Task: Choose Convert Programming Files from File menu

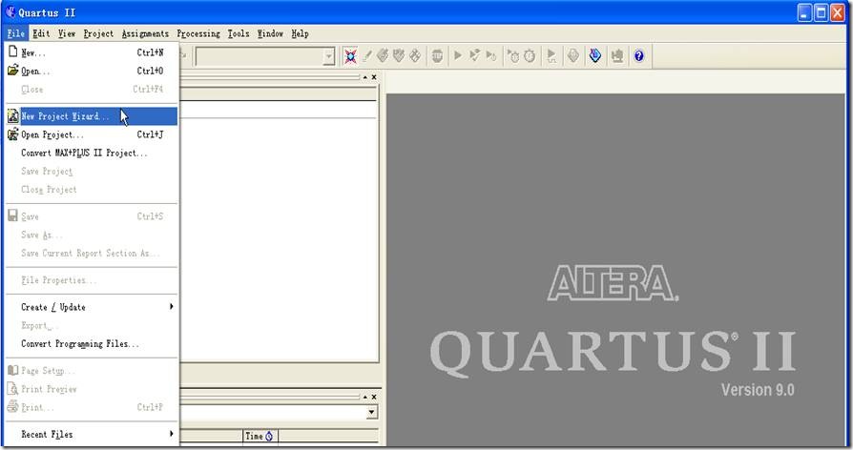Action: click(x=80, y=344)
